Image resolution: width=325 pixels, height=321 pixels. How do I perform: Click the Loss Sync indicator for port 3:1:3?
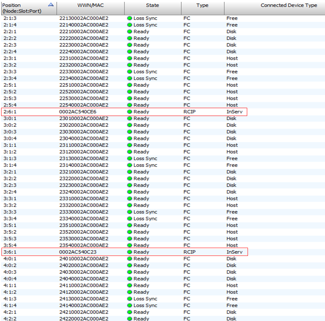pos(130,158)
